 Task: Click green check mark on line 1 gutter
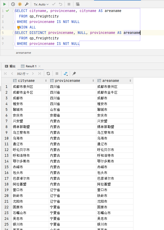tap(7, 11)
